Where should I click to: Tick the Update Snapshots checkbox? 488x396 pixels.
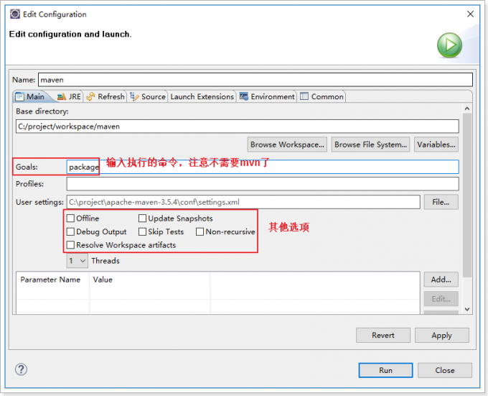pos(142,218)
